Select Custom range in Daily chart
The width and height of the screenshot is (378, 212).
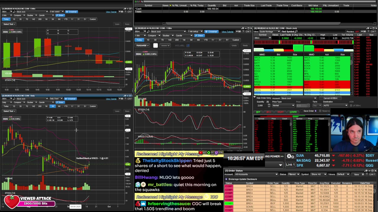pos(92,106)
